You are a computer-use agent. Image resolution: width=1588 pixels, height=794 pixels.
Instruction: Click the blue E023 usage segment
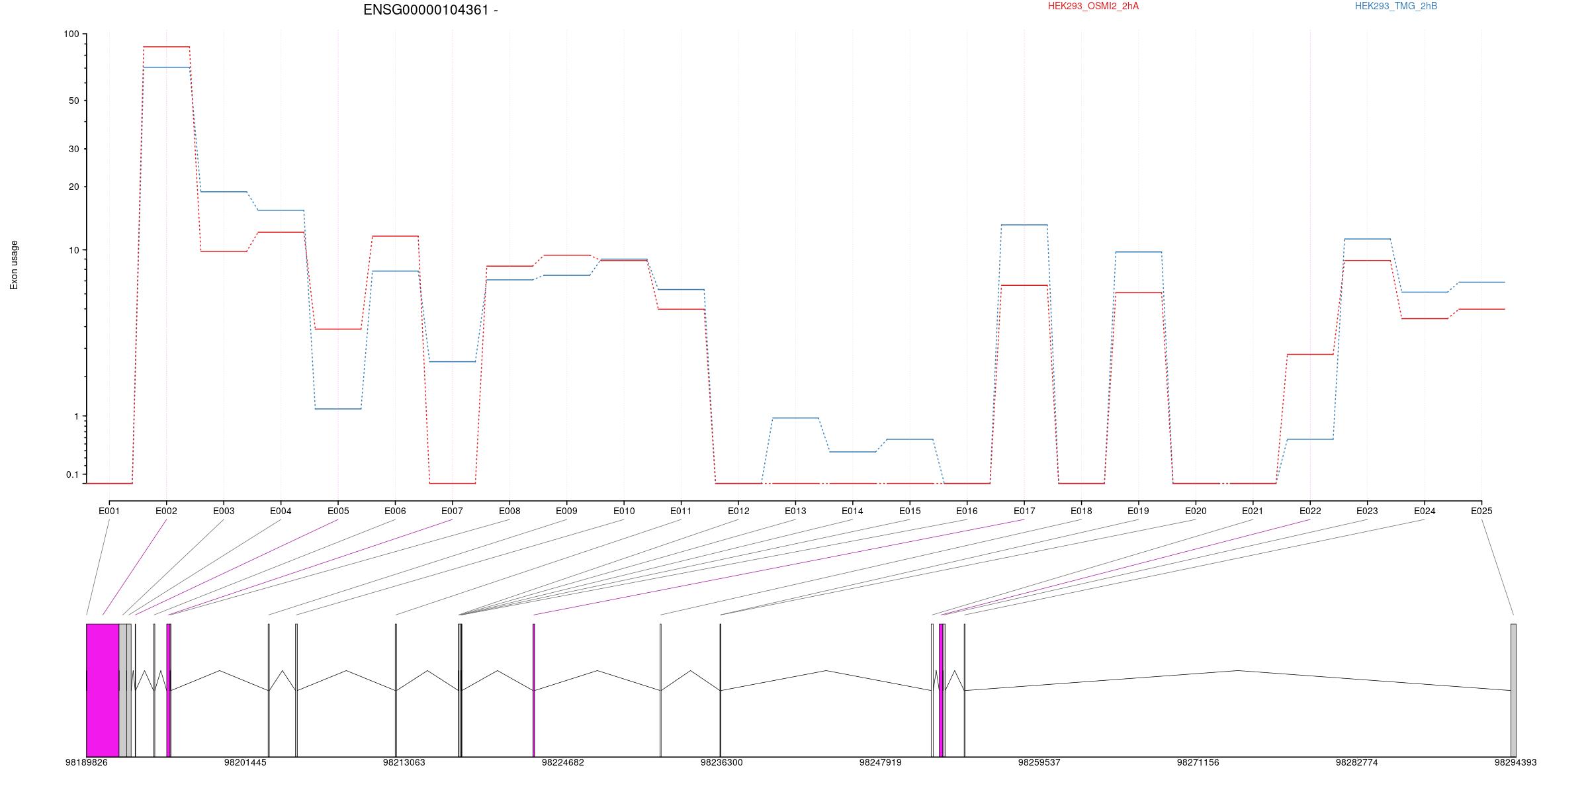click(1367, 239)
